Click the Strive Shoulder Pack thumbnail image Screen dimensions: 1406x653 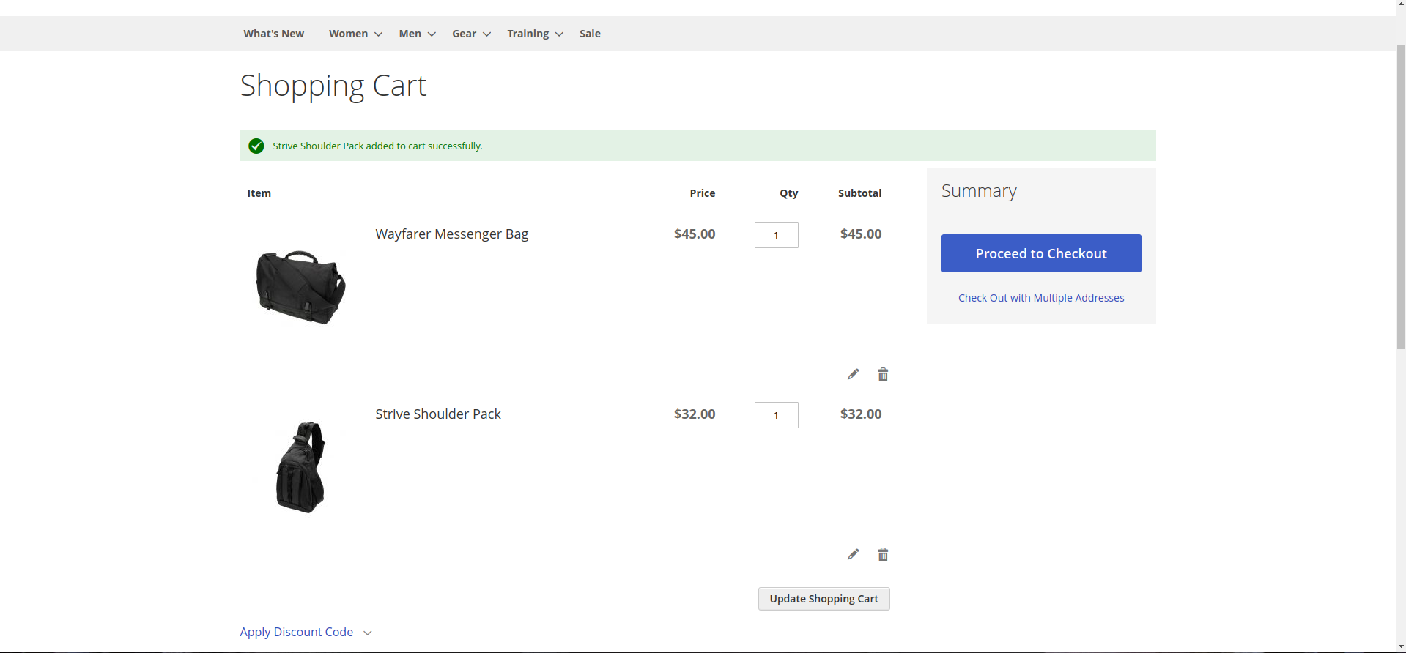pyautogui.click(x=300, y=467)
